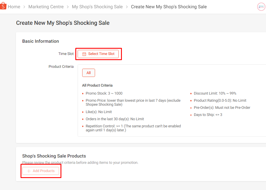Click Product Rating(0.0-5.0): No Limit text
This screenshot has height=190, width=266.
[220, 101]
